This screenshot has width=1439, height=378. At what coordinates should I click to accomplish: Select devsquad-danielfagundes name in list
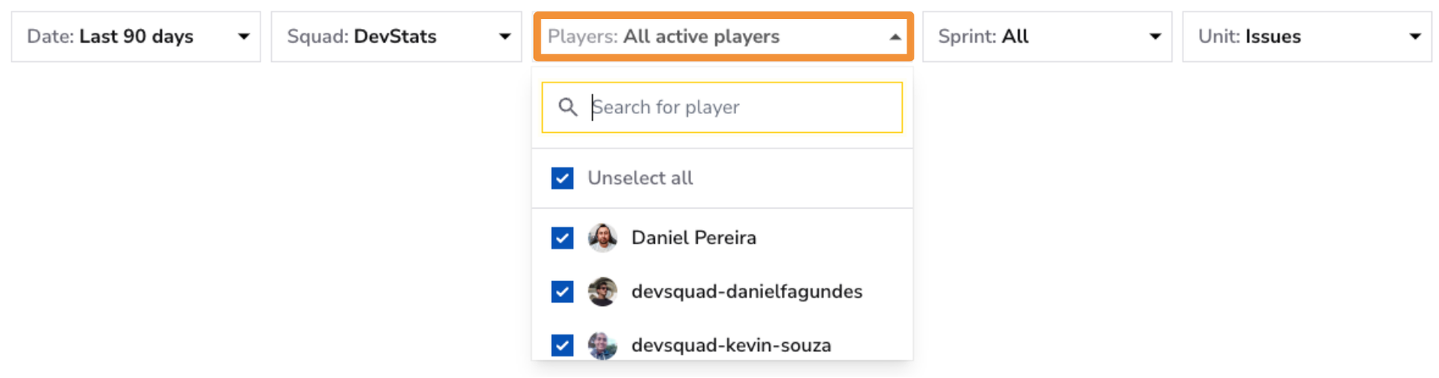[x=747, y=292]
